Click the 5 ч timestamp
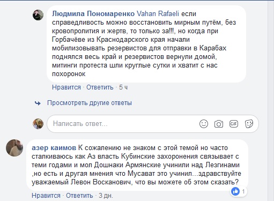The width and height of the screenshot is (274, 201). tap(123, 87)
